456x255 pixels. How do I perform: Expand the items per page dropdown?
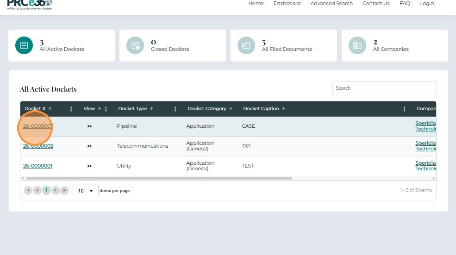click(85, 191)
